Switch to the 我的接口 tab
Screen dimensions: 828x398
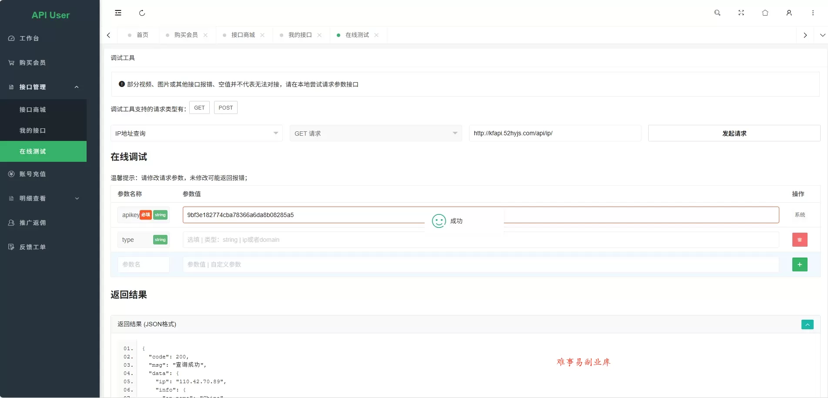[300, 35]
